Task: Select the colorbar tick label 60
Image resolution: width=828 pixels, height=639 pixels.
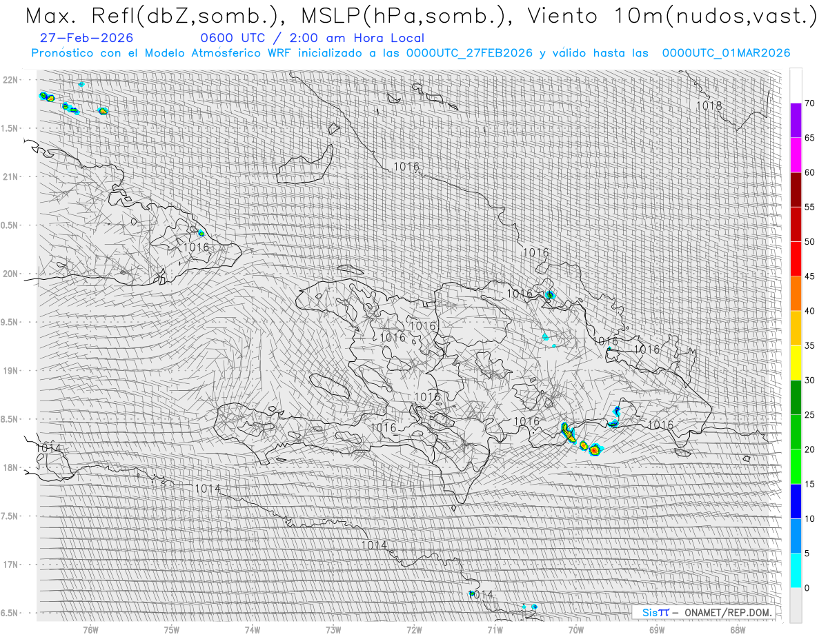Action: pos(810,172)
